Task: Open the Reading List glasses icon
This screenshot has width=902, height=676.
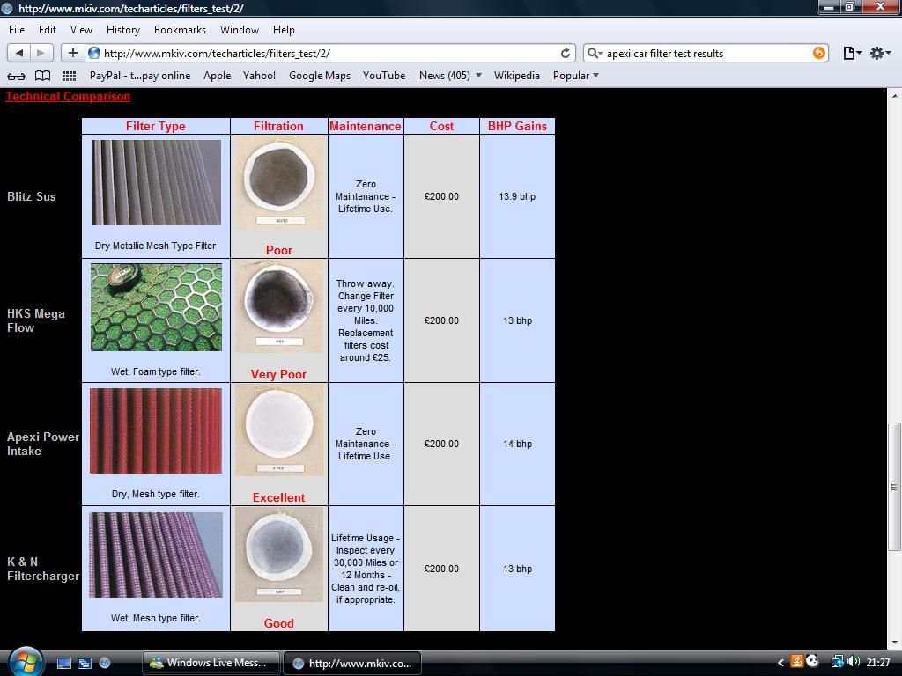Action: tap(16, 76)
